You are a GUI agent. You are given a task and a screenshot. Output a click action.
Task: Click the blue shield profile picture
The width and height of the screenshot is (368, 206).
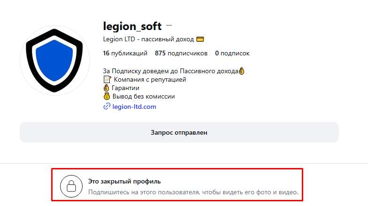click(54, 61)
